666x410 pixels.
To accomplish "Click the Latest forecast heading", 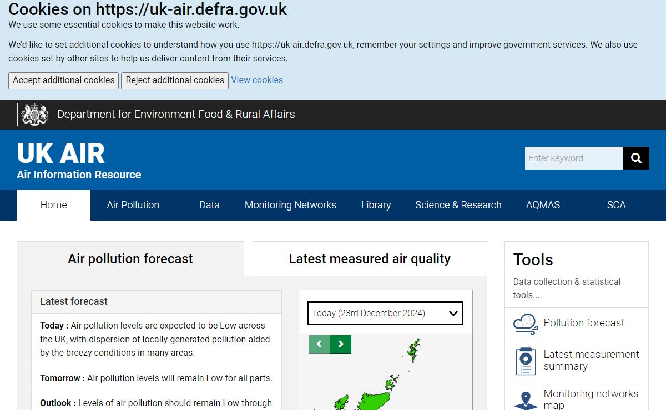I will click(x=74, y=301).
